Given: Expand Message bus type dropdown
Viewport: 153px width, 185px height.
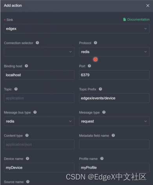Looking at the screenshot, I should coord(39,121).
